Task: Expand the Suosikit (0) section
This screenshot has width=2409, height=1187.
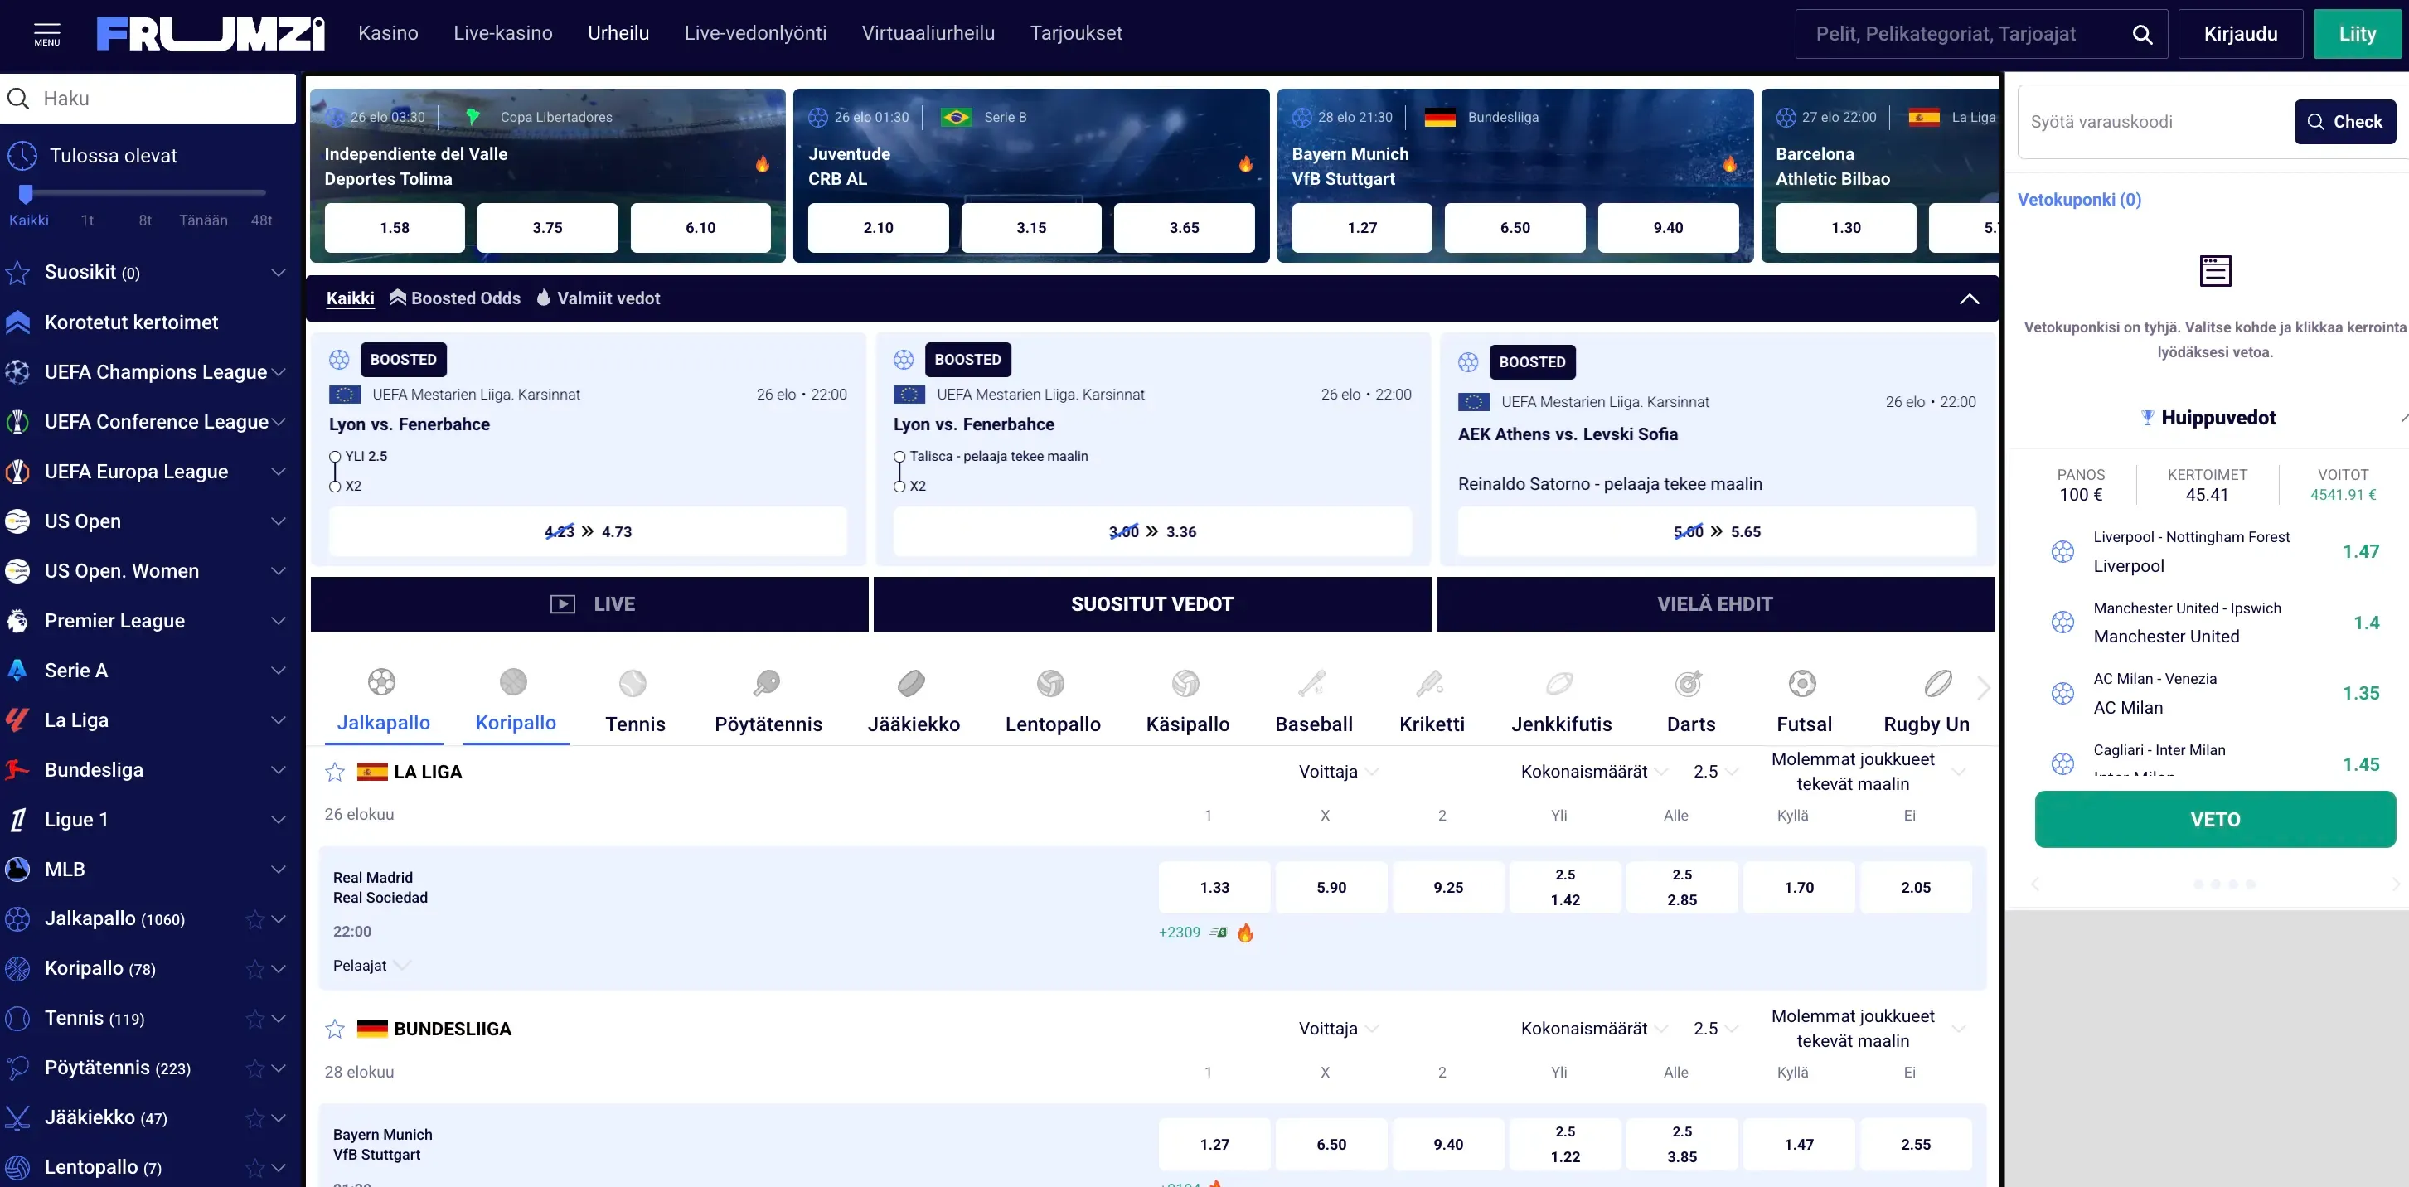Action: pos(278,272)
